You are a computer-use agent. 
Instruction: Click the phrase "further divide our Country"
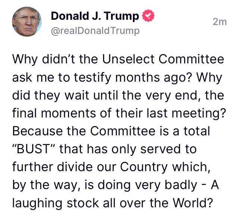tap(90, 167)
